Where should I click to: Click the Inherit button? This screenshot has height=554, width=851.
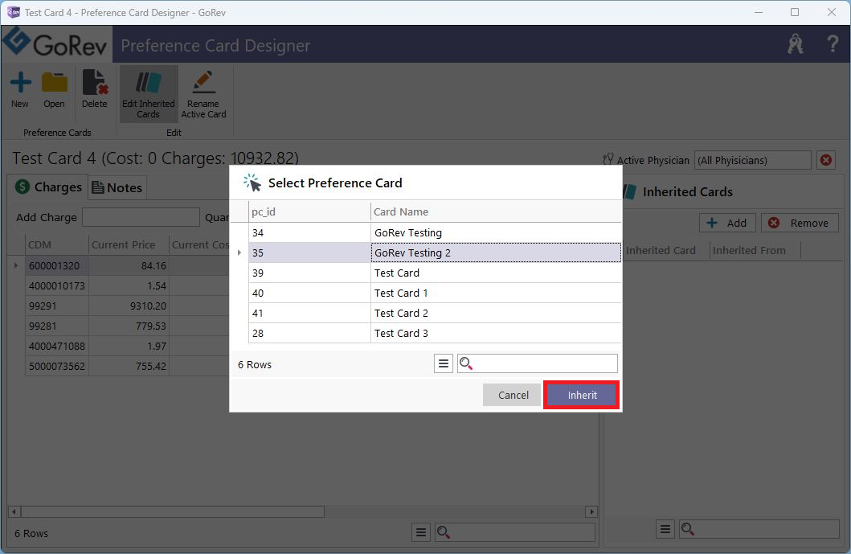[x=582, y=395]
